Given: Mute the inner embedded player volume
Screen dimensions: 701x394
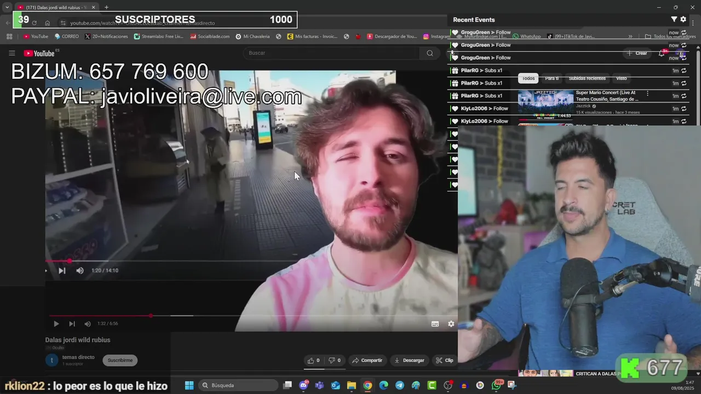Looking at the screenshot, I should coord(80,270).
